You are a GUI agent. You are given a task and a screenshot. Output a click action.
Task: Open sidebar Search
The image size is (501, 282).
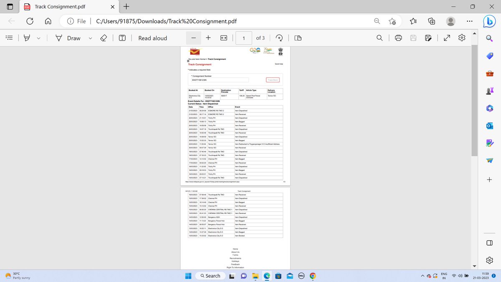490,38
